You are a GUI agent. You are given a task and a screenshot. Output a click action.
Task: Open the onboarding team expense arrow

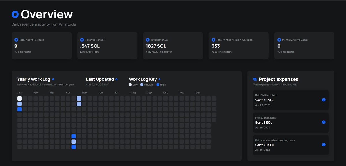[x=324, y=144]
